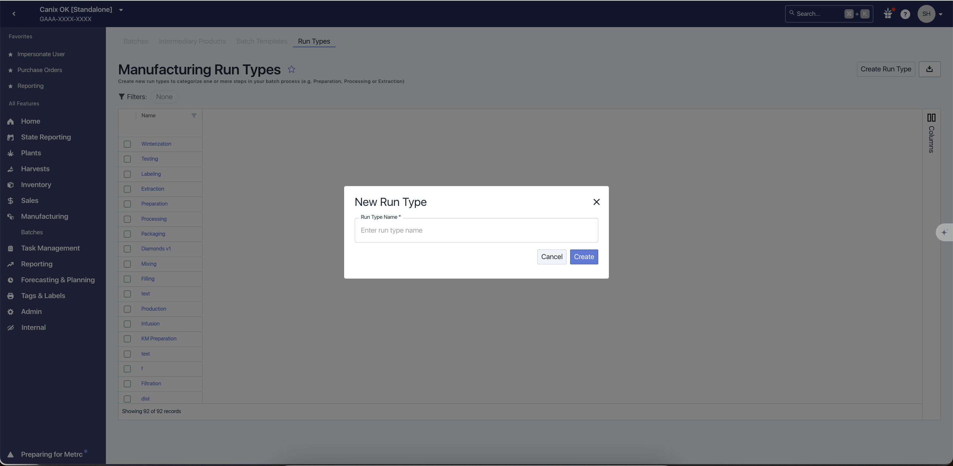Viewport: 953px width, 466px height.
Task: Click the None filter chip
Action: point(164,97)
